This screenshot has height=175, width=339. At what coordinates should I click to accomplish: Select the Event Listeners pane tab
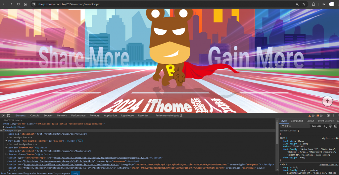pos(326,121)
